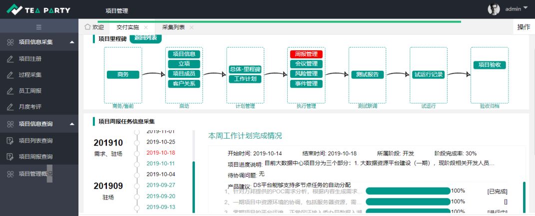535x216 pixels.
Task: Click the 员工周报 pencil icon
Action: tap(10, 91)
